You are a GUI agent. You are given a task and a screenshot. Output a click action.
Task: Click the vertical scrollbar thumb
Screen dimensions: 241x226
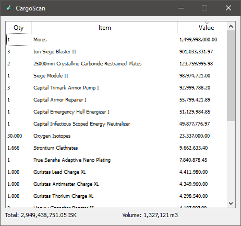click(x=231, y=75)
